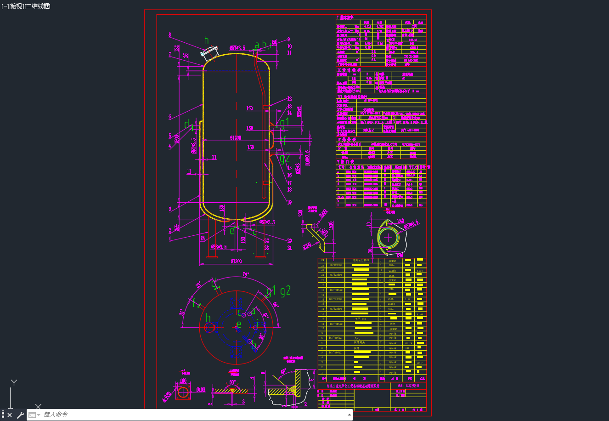Select the "70°" angle dimension text
The width and height of the screenshot is (609, 421).
tap(246, 274)
